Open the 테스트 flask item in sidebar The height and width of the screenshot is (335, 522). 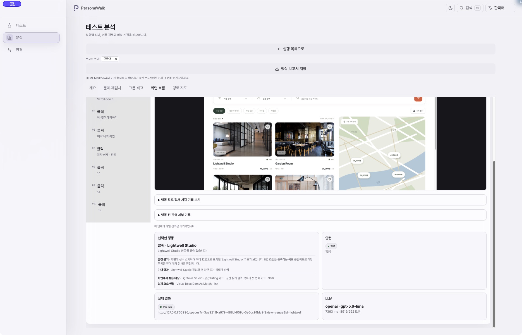31,25
